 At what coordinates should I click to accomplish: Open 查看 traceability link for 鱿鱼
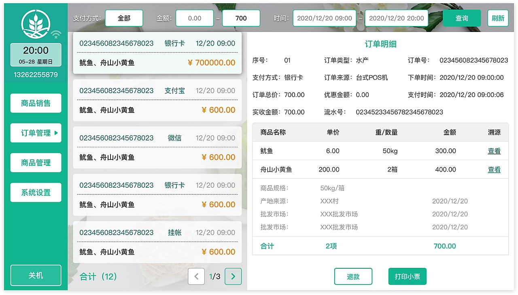pyautogui.click(x=494, y=151)
